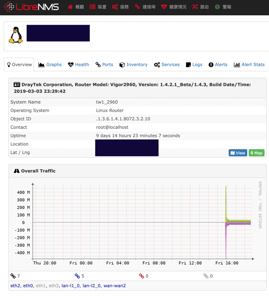The image size is (269, 298).
Task: Switch to the Alert Stats tab
Action: pyautogui.click(x=249, y=65)
